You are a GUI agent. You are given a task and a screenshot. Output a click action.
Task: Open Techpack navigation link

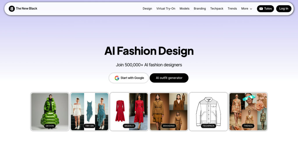(x=217, y=8)
